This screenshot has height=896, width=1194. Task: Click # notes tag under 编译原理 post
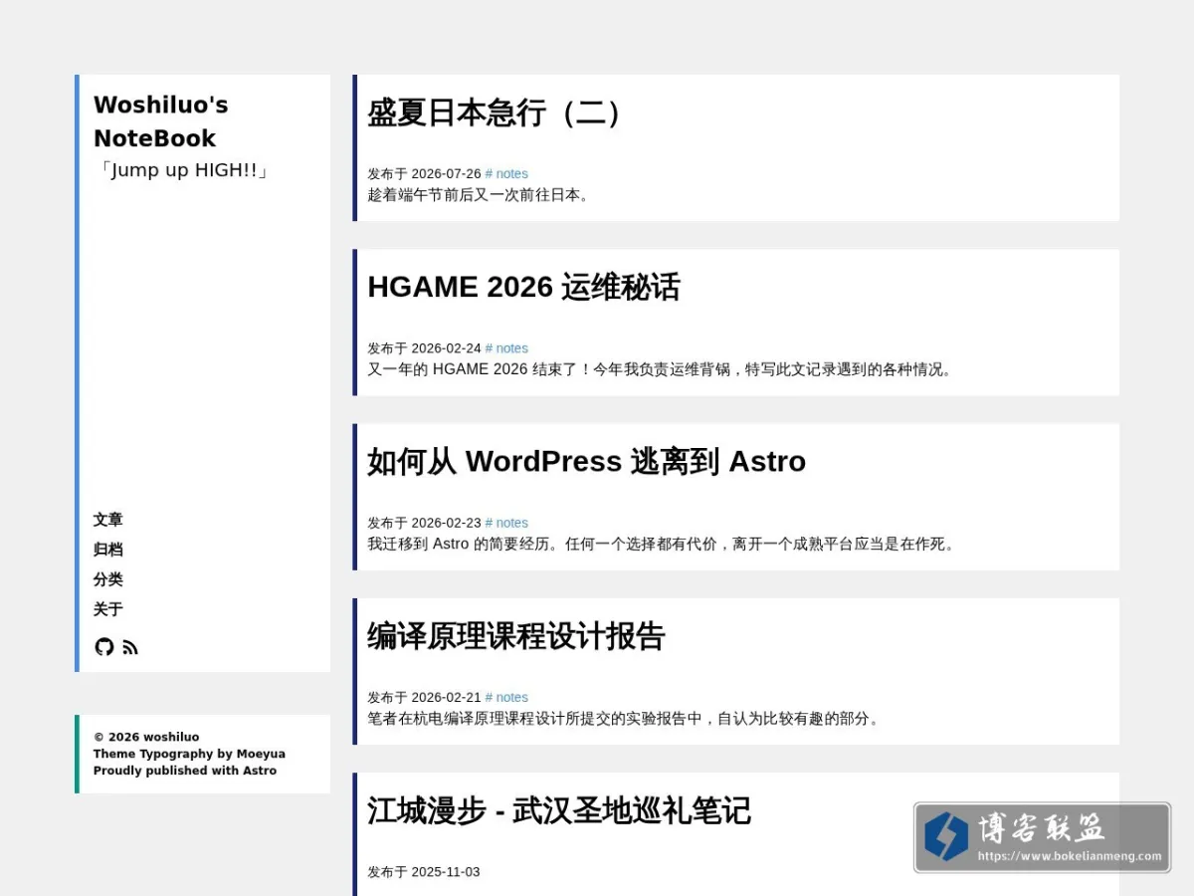(x=506, y=697)
